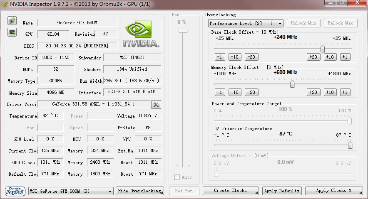Image resolution: width=368 pixels, height=199 pixels.
Task: Click the Fan speed slider thumb
Action: point(183,31)
